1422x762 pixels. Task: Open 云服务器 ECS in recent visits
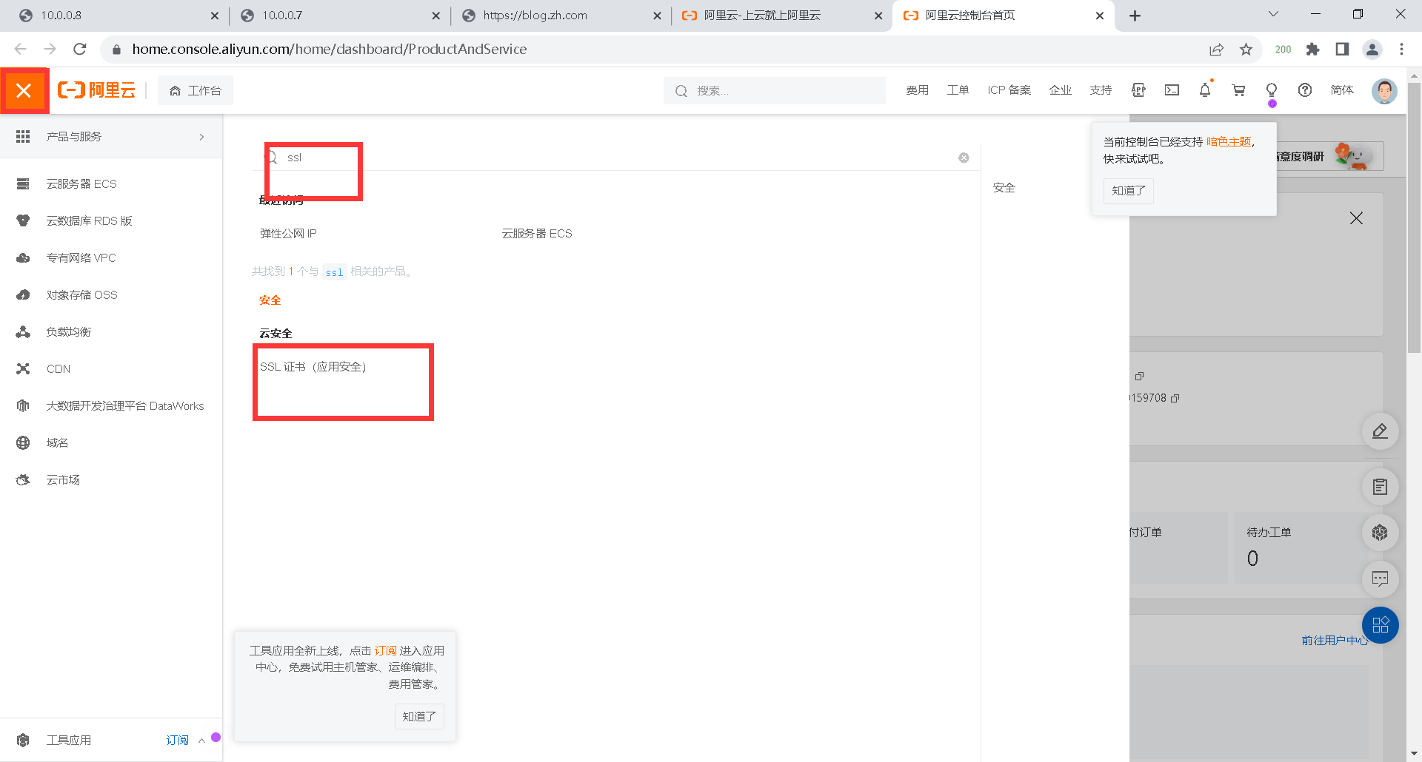coord(537,234)
